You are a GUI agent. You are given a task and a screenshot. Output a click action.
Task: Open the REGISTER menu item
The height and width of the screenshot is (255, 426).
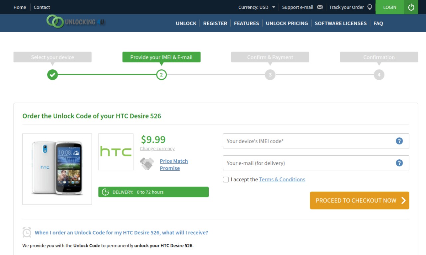[215, 23]
